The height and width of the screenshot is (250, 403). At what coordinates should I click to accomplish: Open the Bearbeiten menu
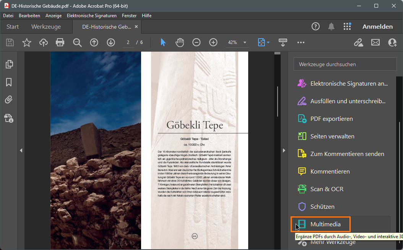click(29, 16)
